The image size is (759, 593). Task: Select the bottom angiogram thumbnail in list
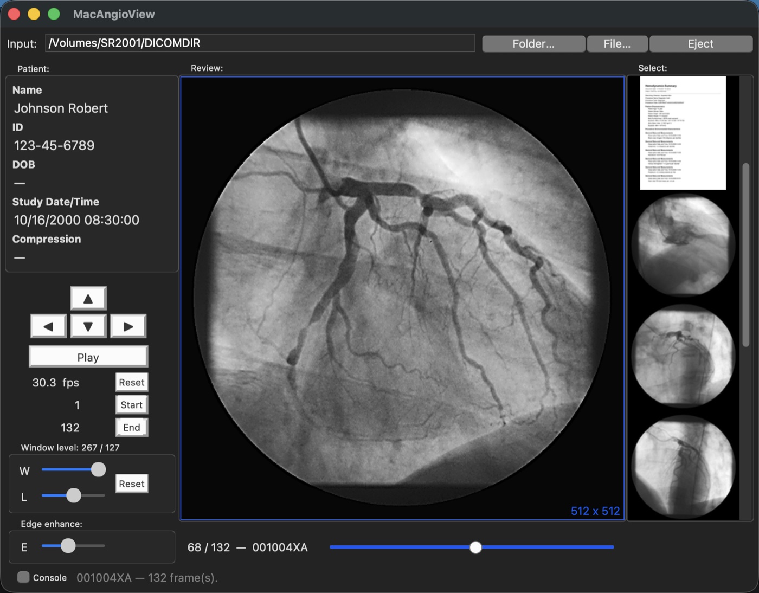pyautogui.click(x=683, y=467)
